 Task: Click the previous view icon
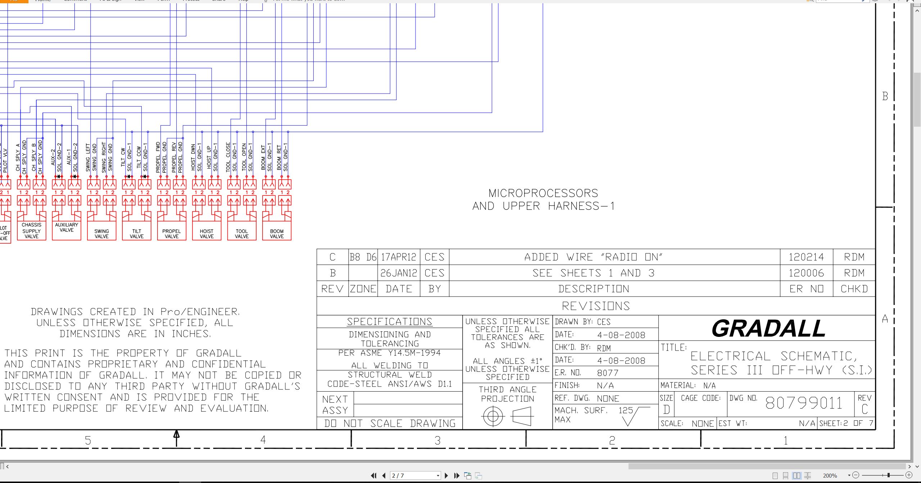tap(468, 475)
